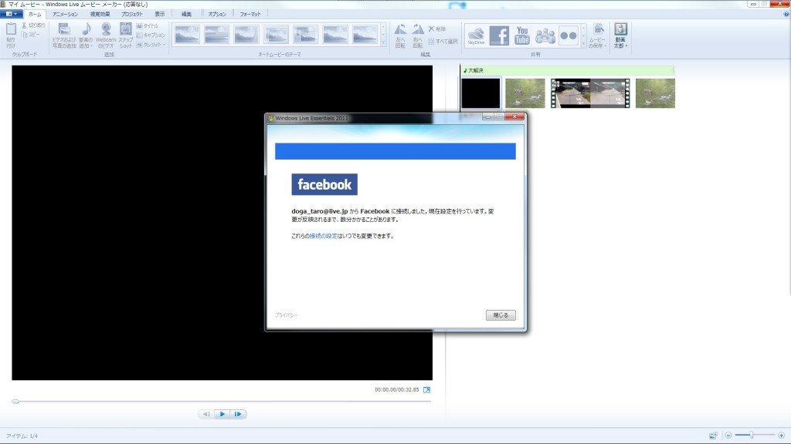791x444 pixels.
Task: Go to the next frame
Action: coord(238,414)
